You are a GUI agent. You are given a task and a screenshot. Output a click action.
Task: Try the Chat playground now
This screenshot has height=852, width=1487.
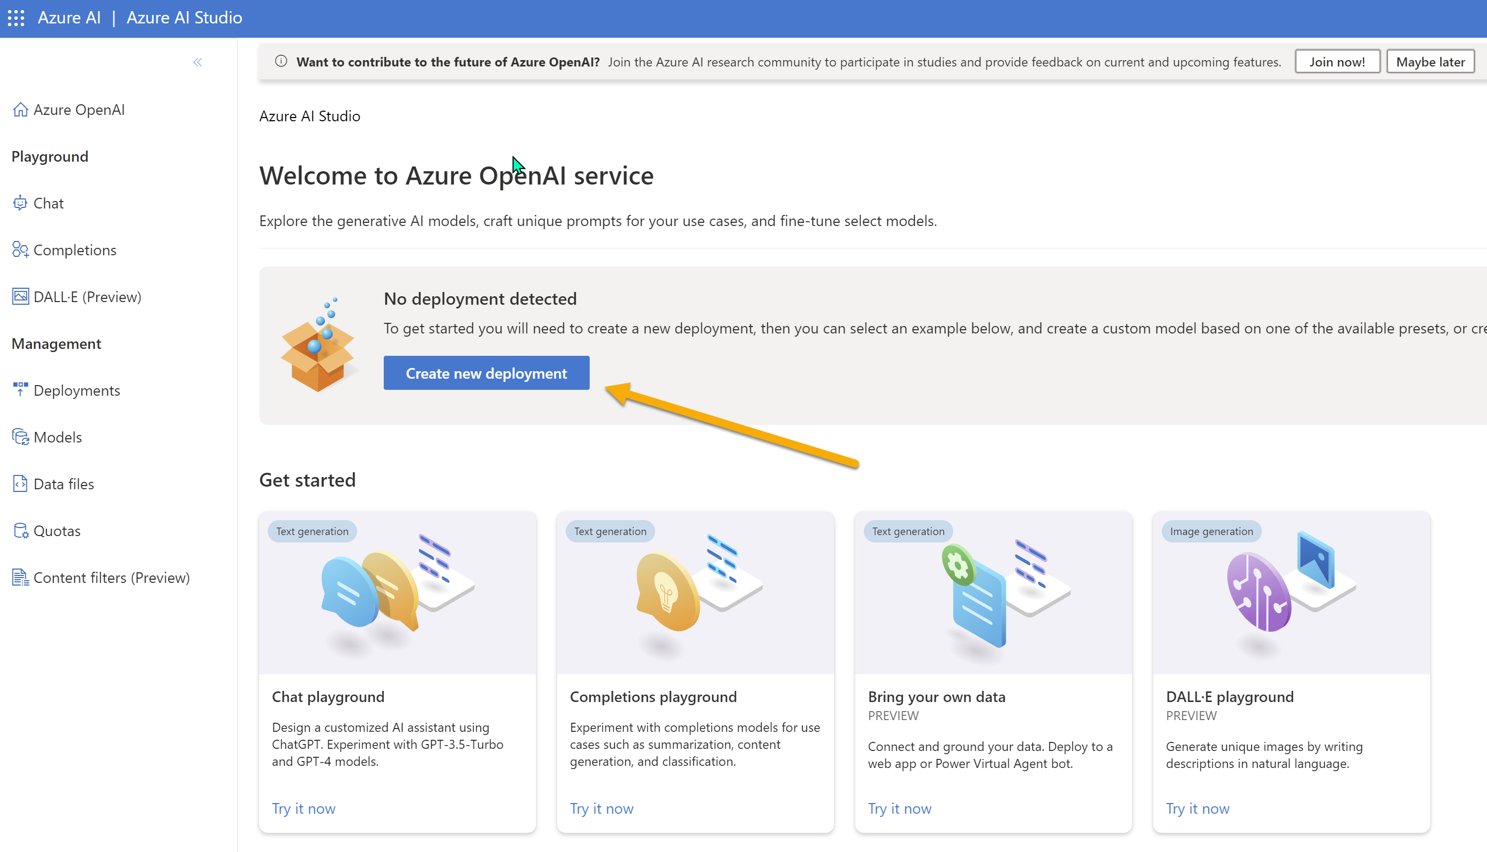(x=303, y=808)
